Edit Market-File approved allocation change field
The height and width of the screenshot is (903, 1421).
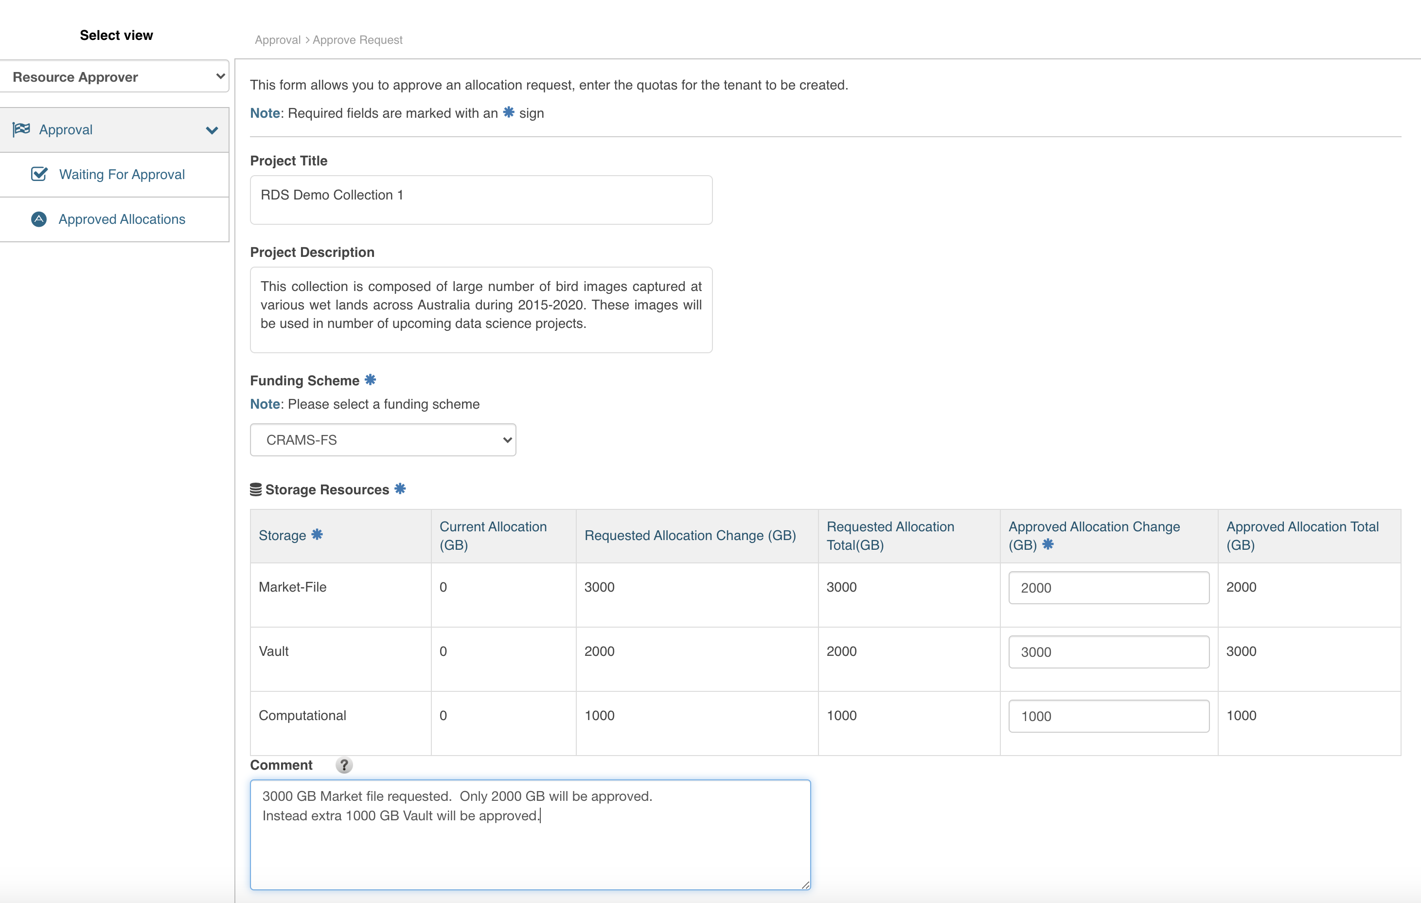pyautogui.click(x=1108, y=587)
